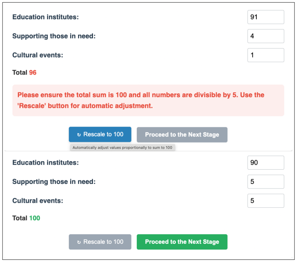297x262 pixels.
Task: Click the green Proceed to the Next Stage button
Action: [182, 242]
